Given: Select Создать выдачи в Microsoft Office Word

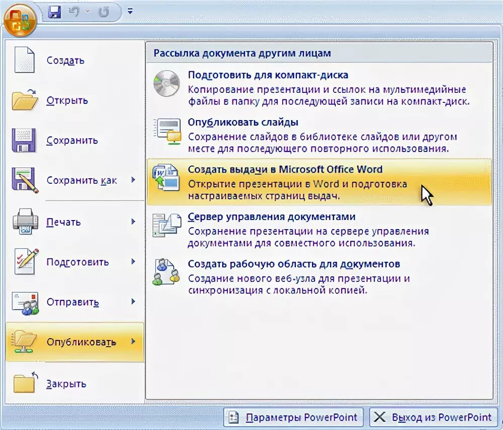Looking at the screenshot, I should coord(319,182).
